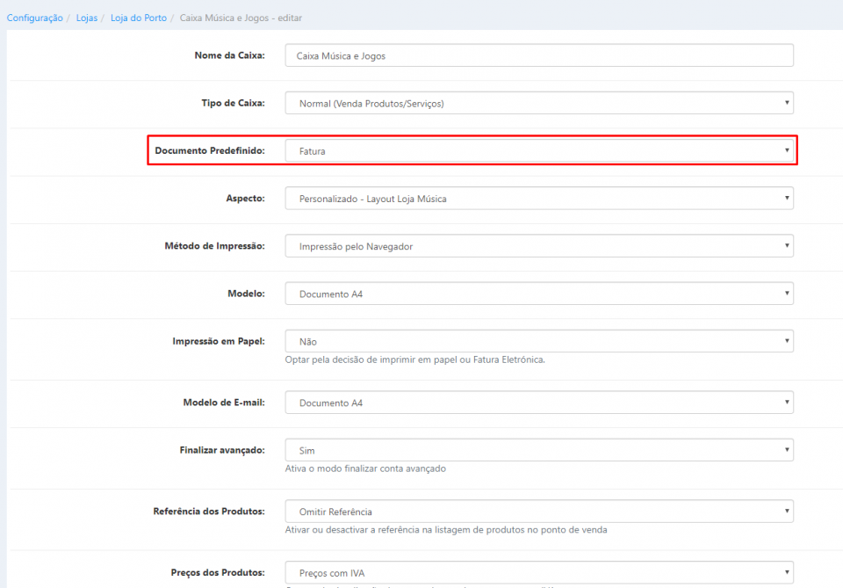Image resolution: width=843 pixels, height=588 pixels.
Task: Expand the Método de Impressão dropdown
Action: point(539,246)
